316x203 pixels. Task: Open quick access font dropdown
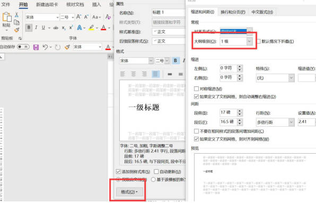pyautogui.click(x=100, y=47)
